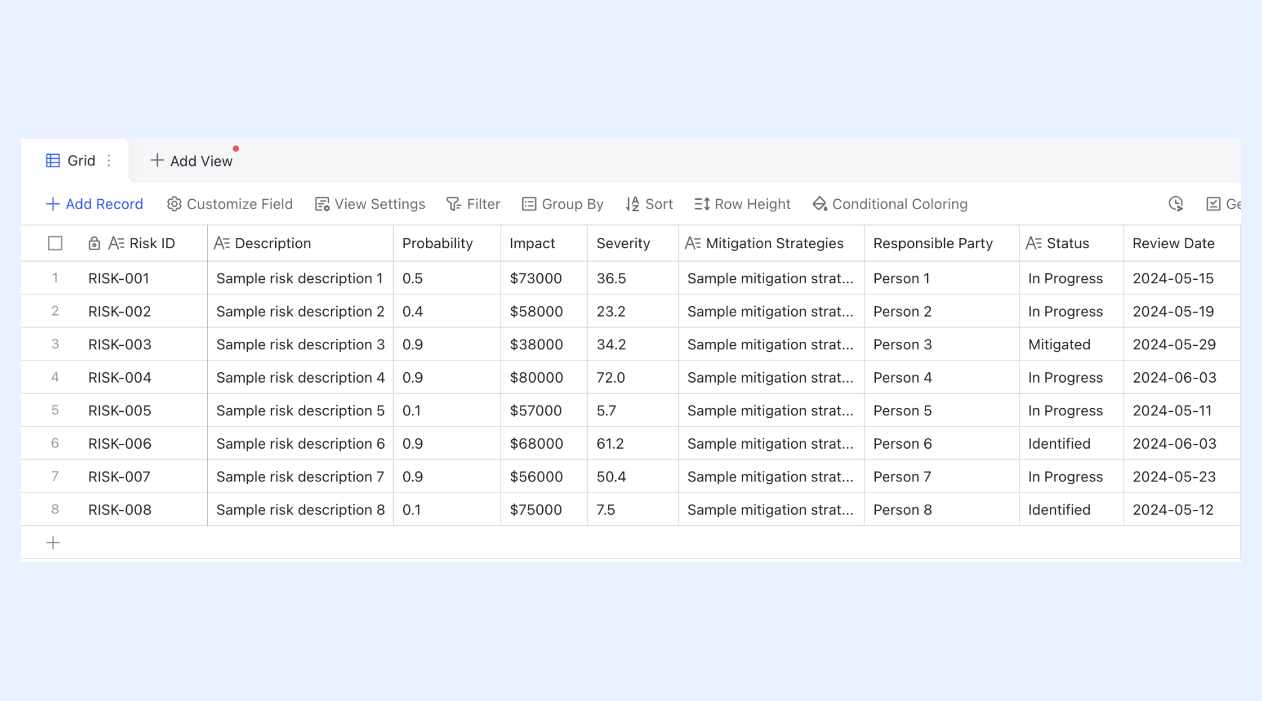Click the 50.4 Severity cell

[x=633, y=477]
